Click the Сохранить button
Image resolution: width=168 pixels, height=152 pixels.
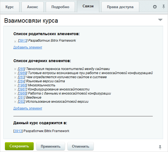coord(19,146)
